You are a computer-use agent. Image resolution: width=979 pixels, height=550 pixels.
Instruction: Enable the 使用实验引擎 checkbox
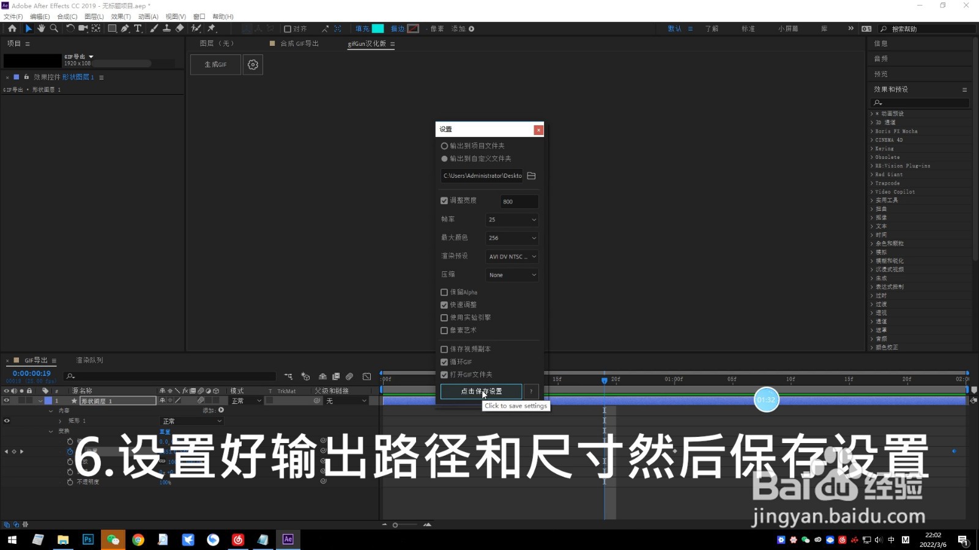point(444,318)
